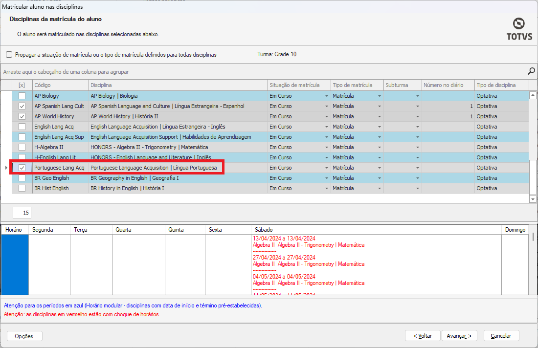Viewport: 538px width, 348px height.
Task: Open Situação de matrícula for BR Hist English
Action: (327, 189)
